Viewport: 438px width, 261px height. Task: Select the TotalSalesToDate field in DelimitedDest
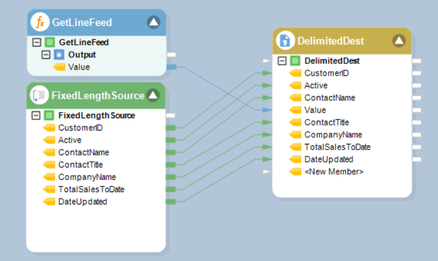pos(337,147)
